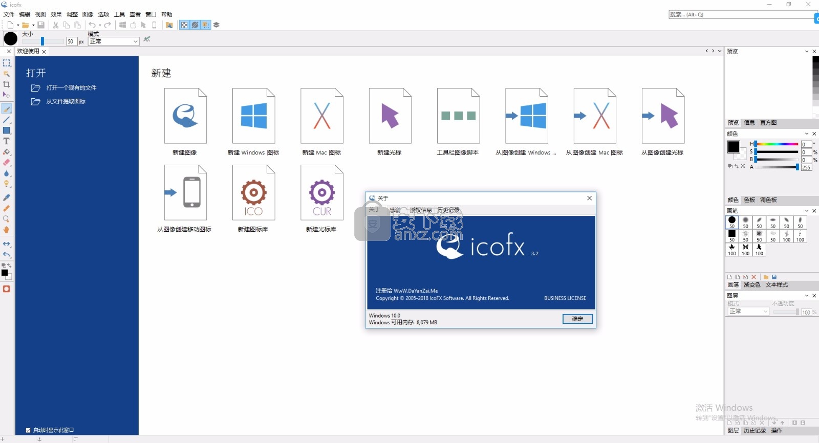Click the new file toolbar icon

point(10,25)
